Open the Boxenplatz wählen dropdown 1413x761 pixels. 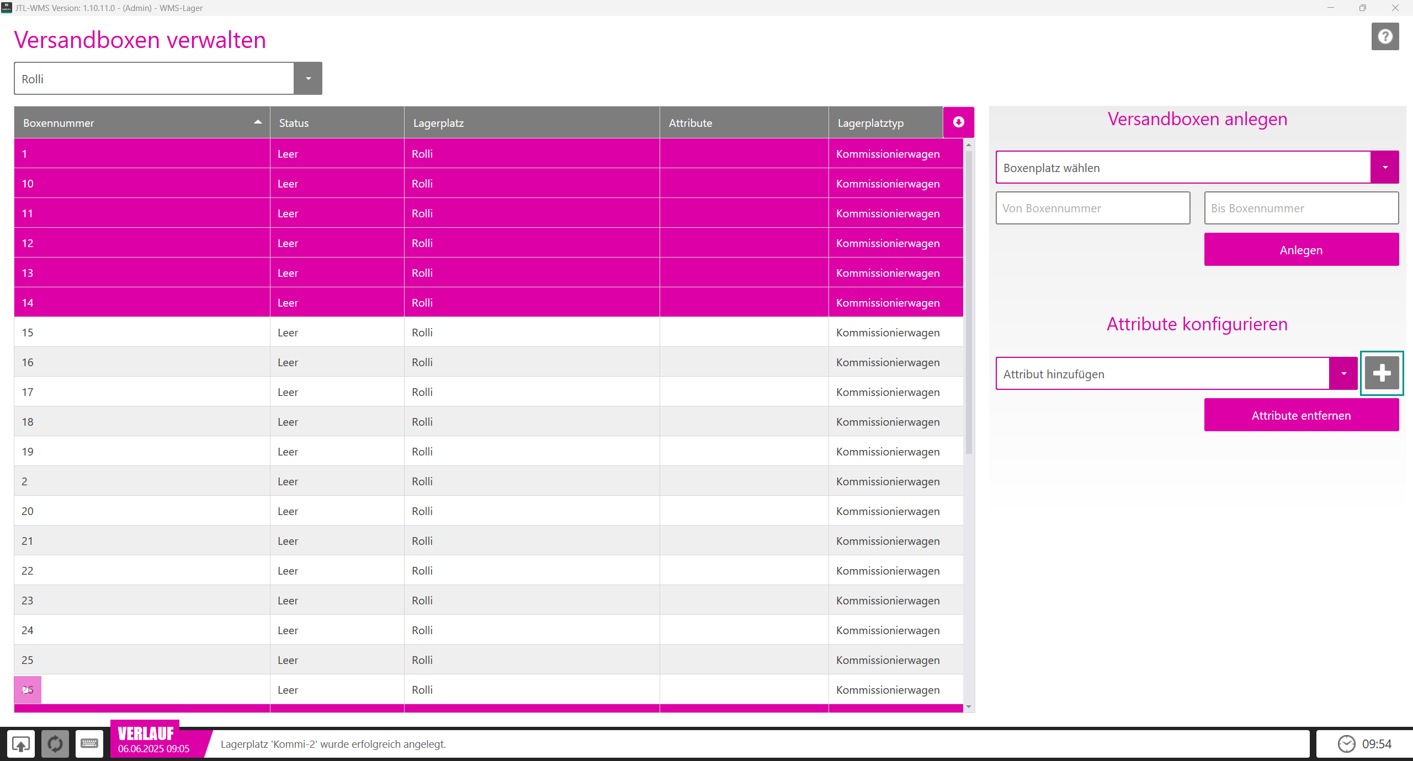(x=1384, y=167)
